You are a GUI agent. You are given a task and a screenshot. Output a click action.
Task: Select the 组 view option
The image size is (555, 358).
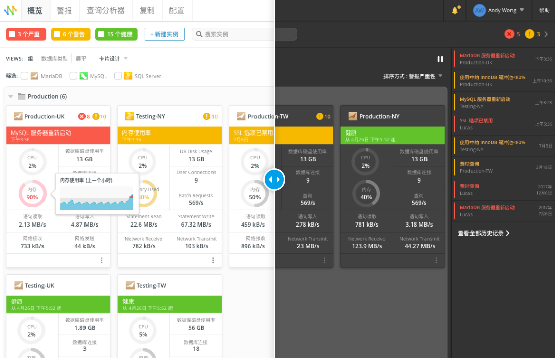tap(30, 59)
